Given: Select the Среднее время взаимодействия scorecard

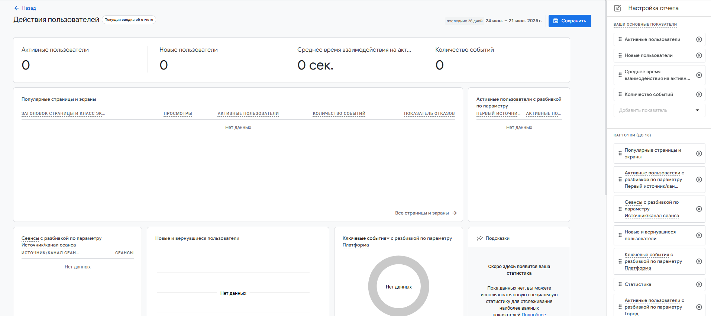Looking at the screenshot, I should (355, 59).
